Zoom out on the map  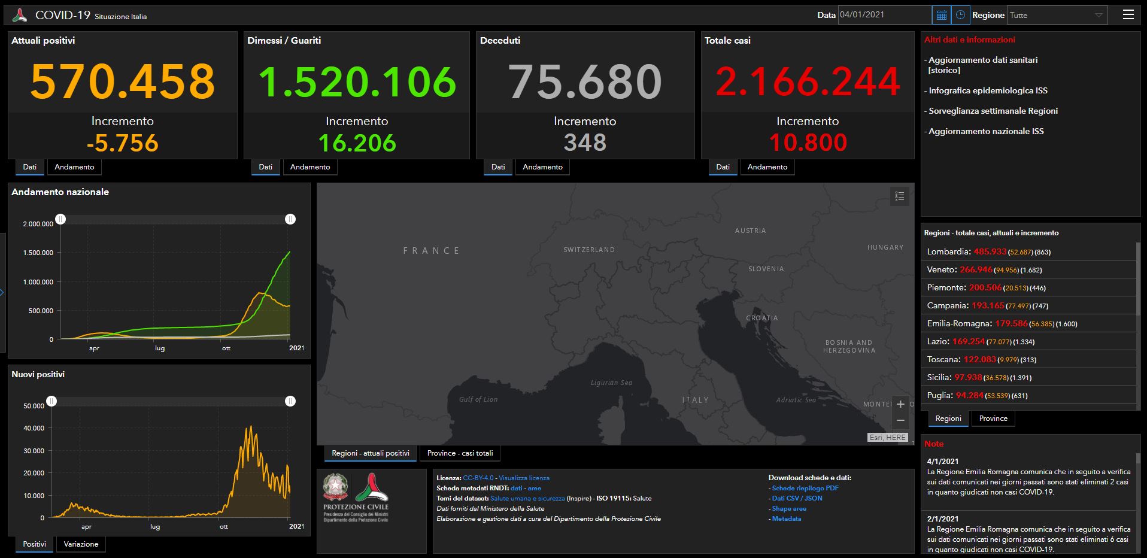coord(900,420)
